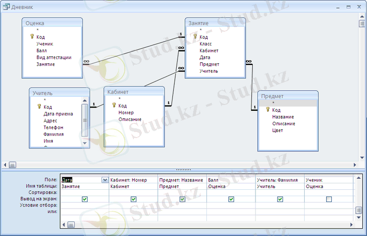Select the asterisk row in Предмет table

(x=288, y=103)
